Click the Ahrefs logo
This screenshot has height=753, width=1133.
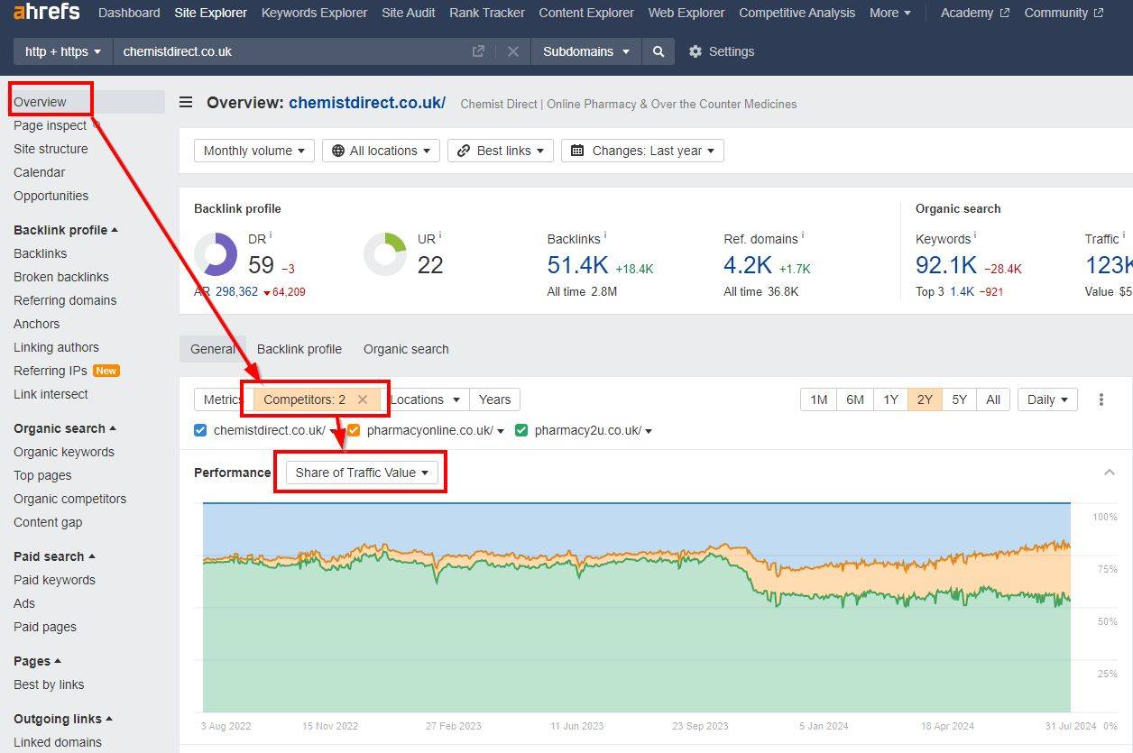[46, 12]
